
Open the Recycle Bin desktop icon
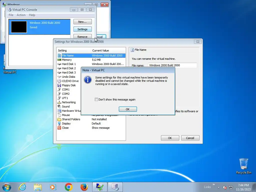[x=243, y=166]
